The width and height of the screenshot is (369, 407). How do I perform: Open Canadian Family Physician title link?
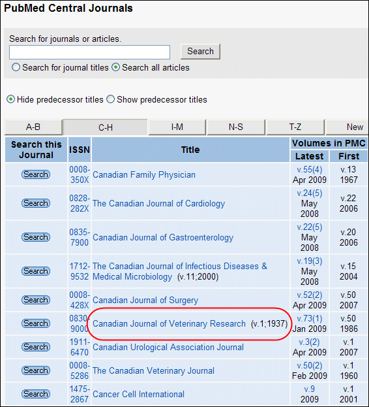[144, 174]
